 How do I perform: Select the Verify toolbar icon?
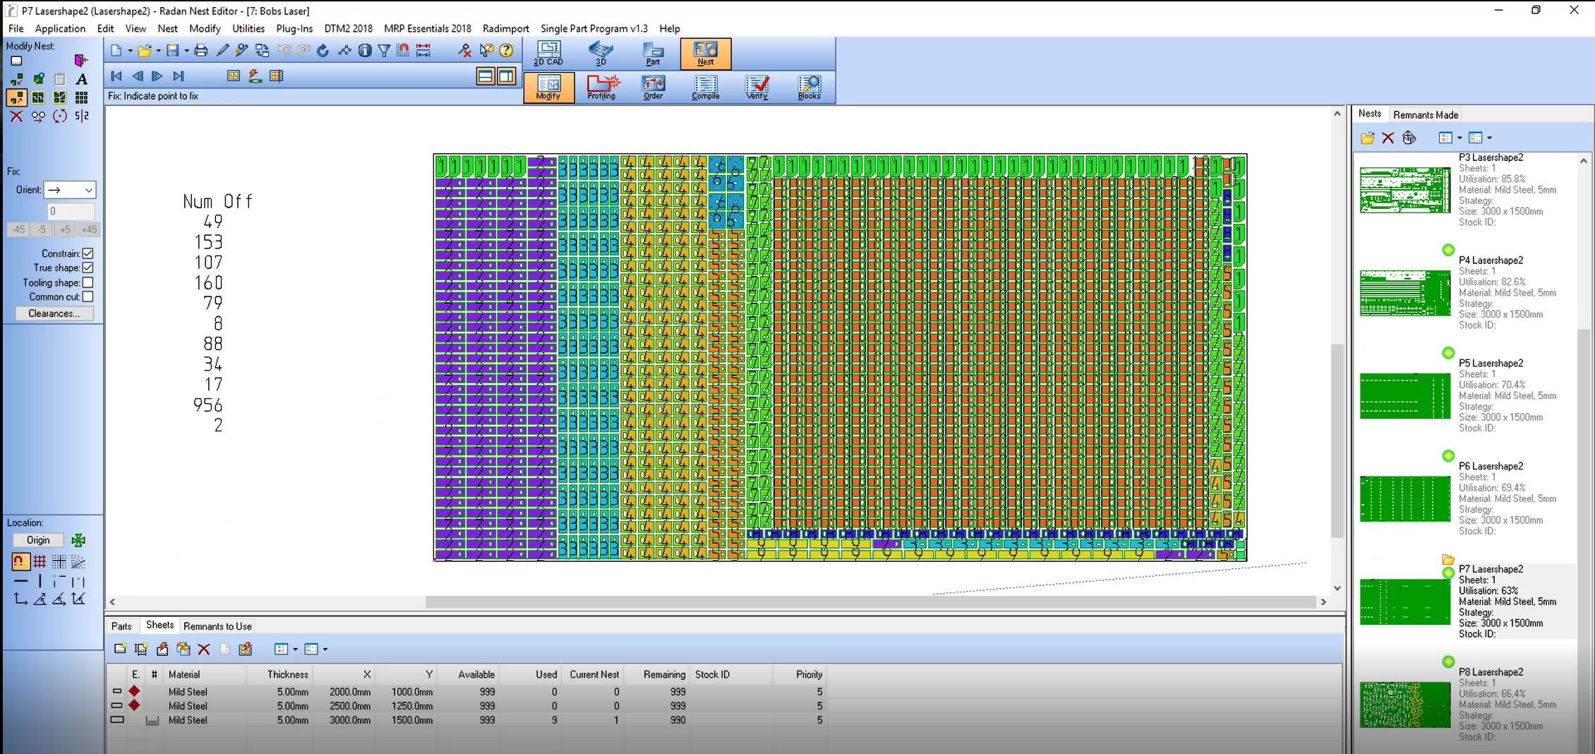coord(757,87)
